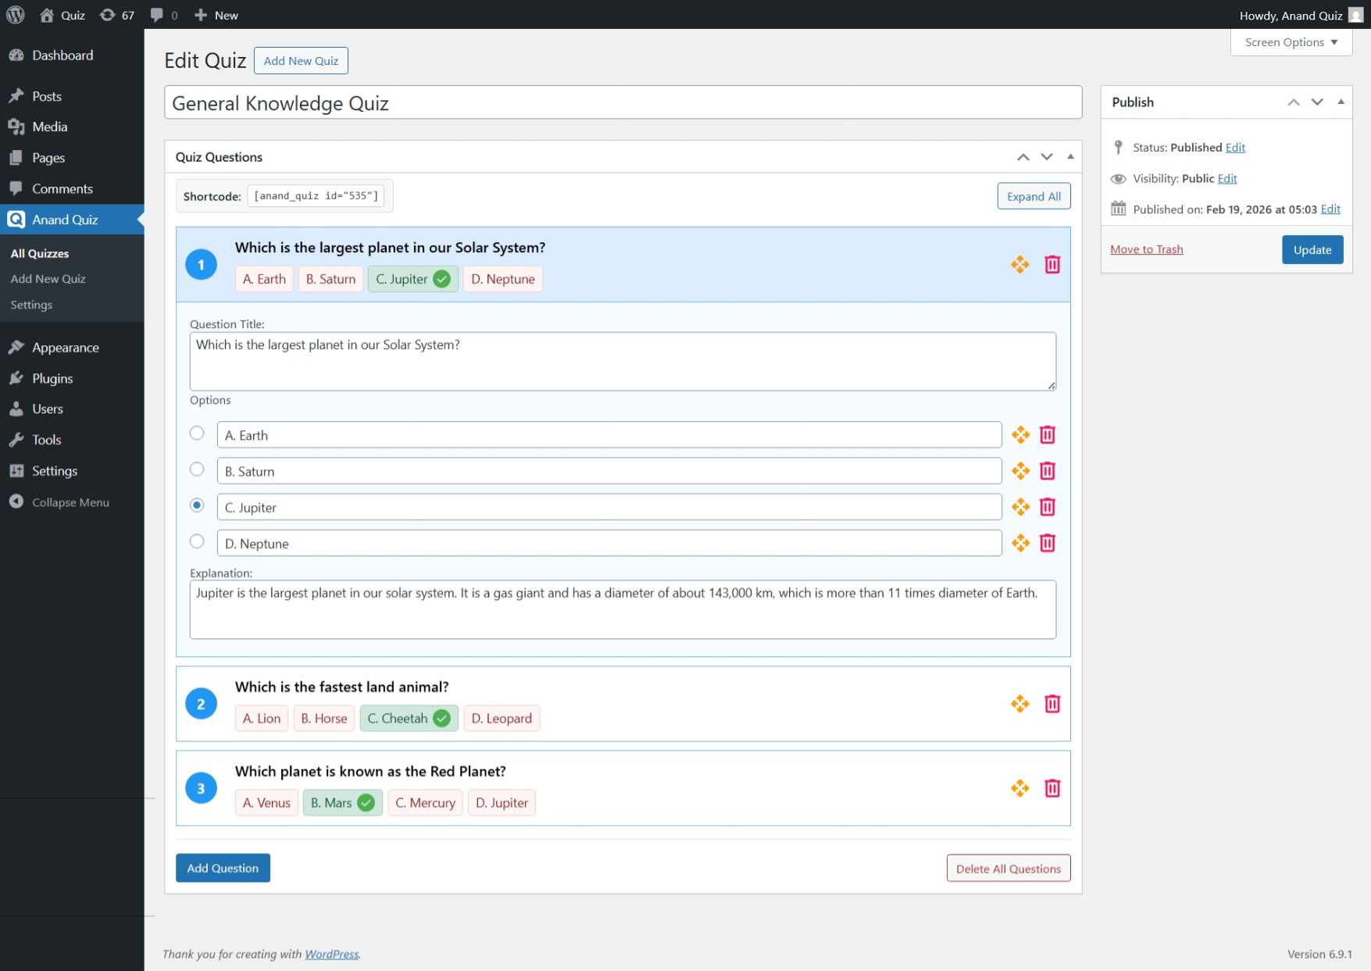This screenshot has width=1371, height=971.
Task: Click the move handle icon on question 1
Action: pyautogui.click(x=1019, y=265)
